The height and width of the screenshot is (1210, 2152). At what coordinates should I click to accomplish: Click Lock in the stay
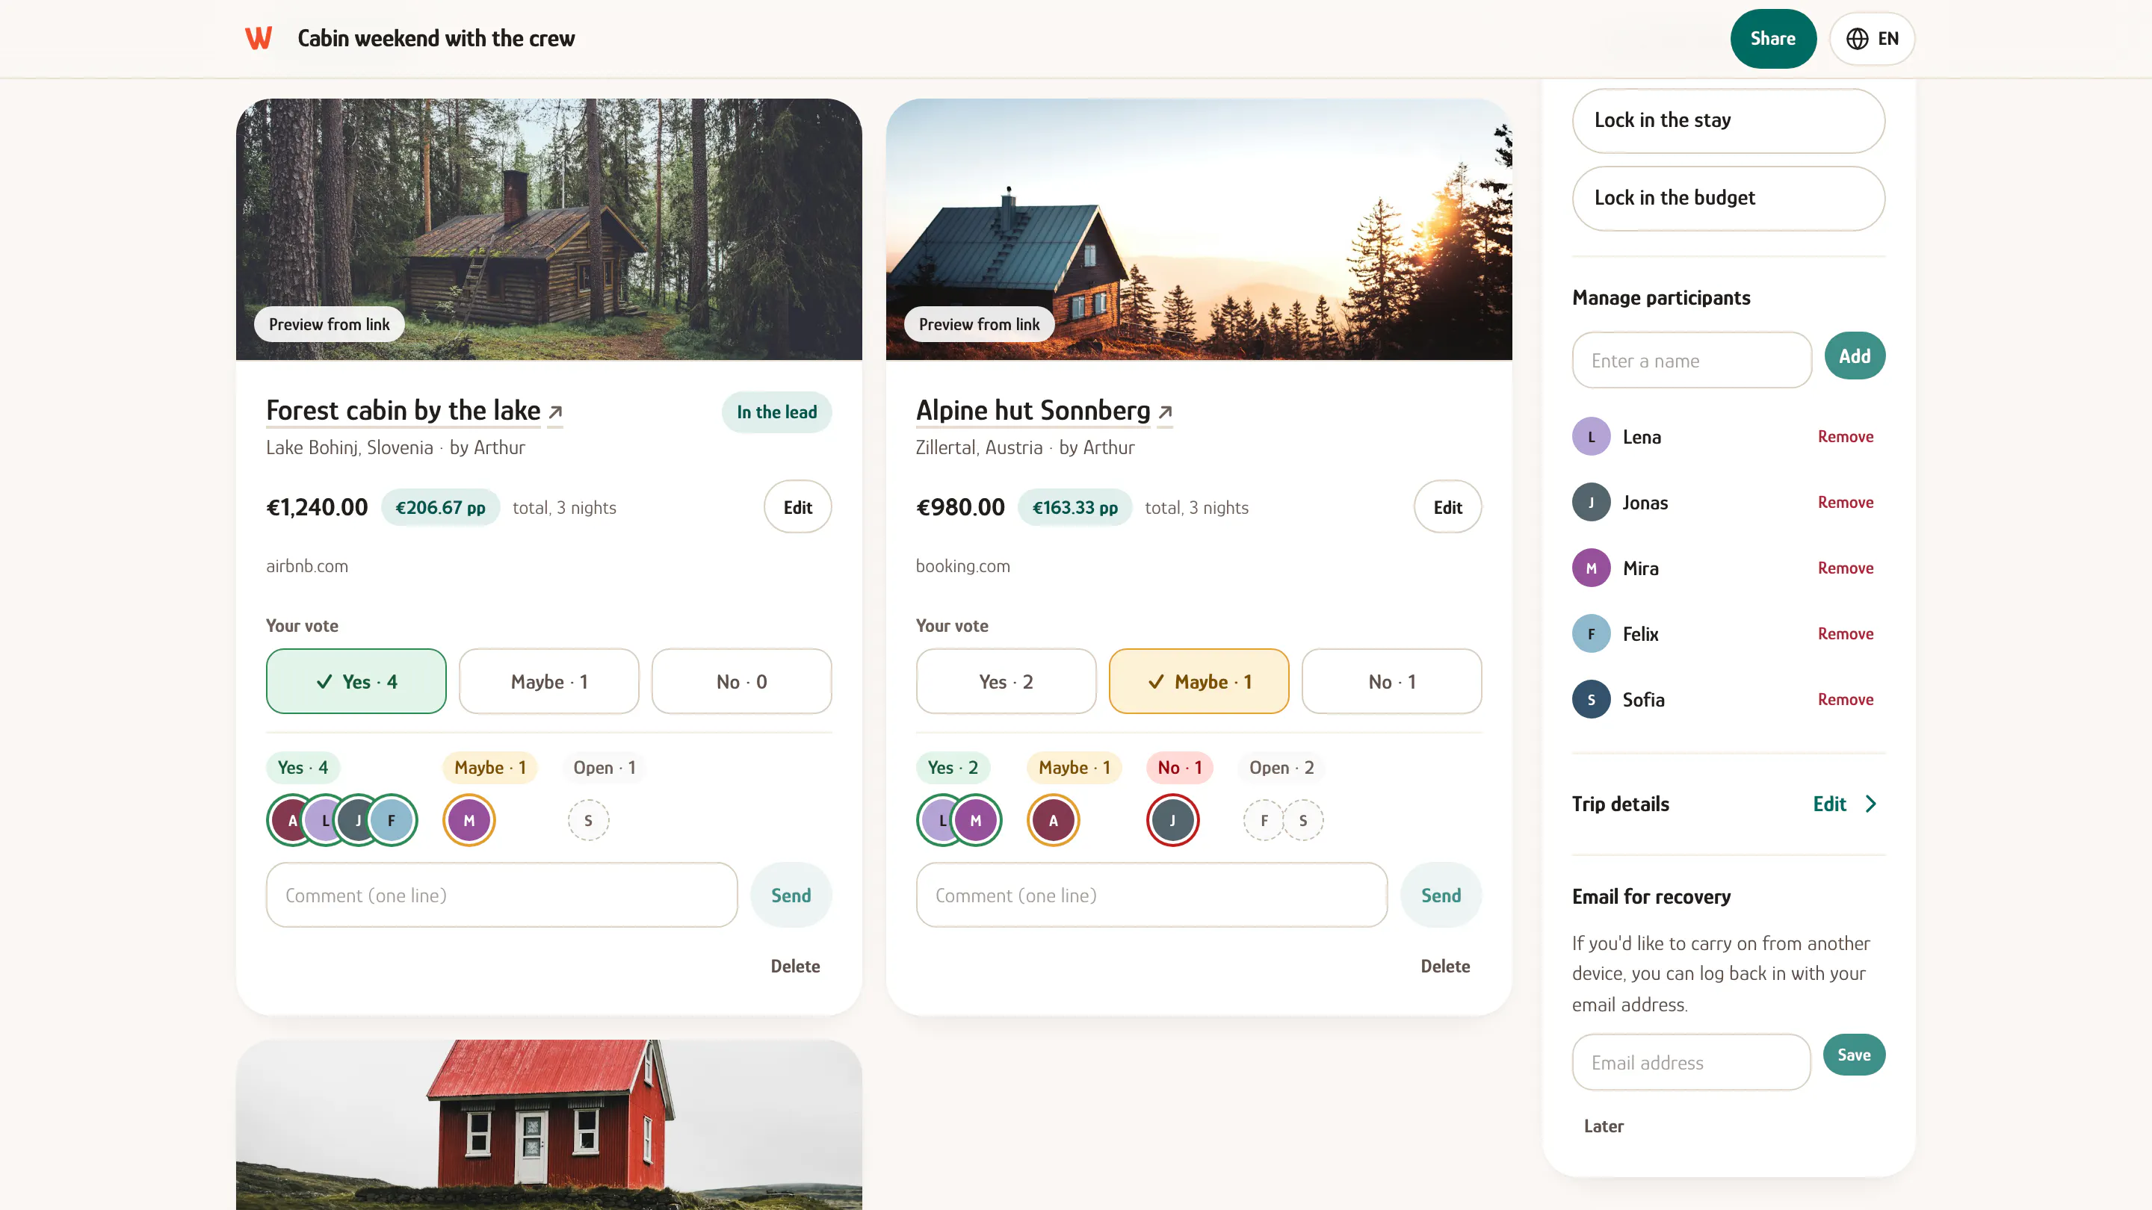click(x=1728, y=120)
